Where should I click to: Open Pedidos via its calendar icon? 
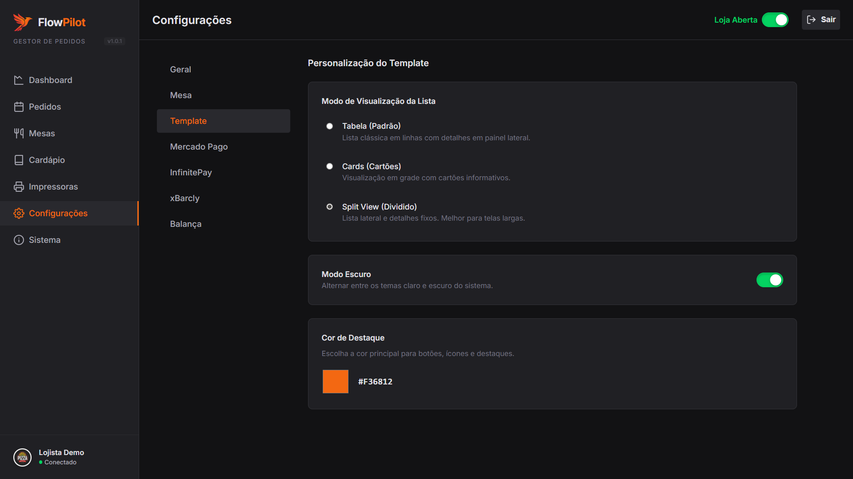[x=19, y=107]
